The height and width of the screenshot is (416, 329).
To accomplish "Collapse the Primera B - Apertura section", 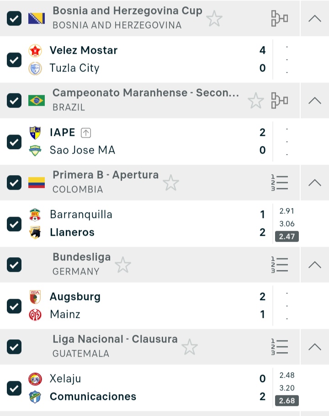I will click(315, 182).
